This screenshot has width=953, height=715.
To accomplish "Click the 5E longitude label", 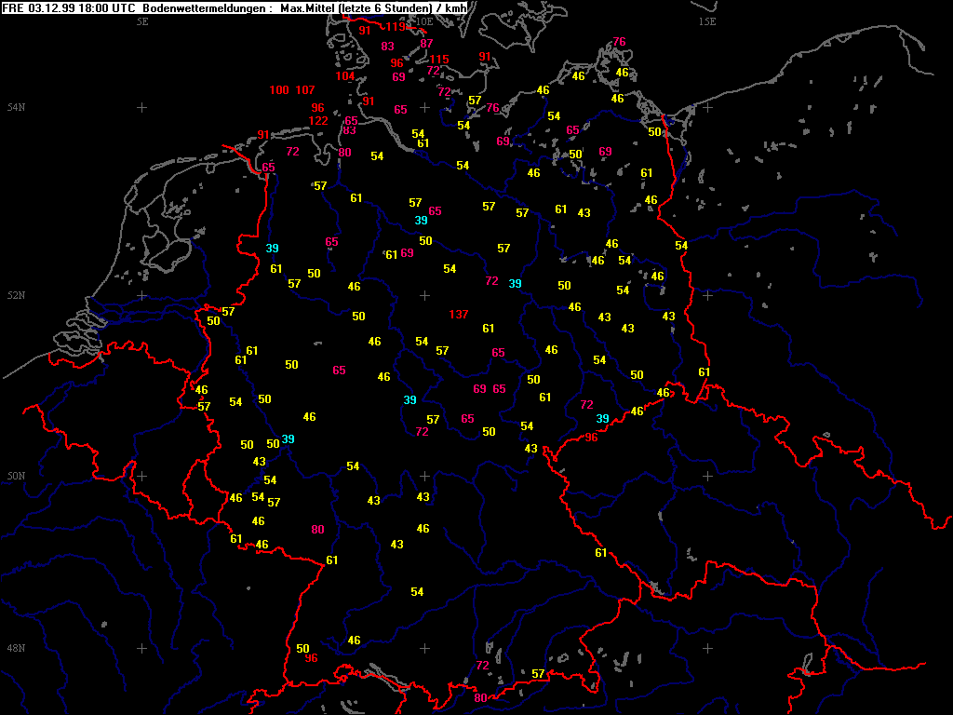I will point(142,20).
